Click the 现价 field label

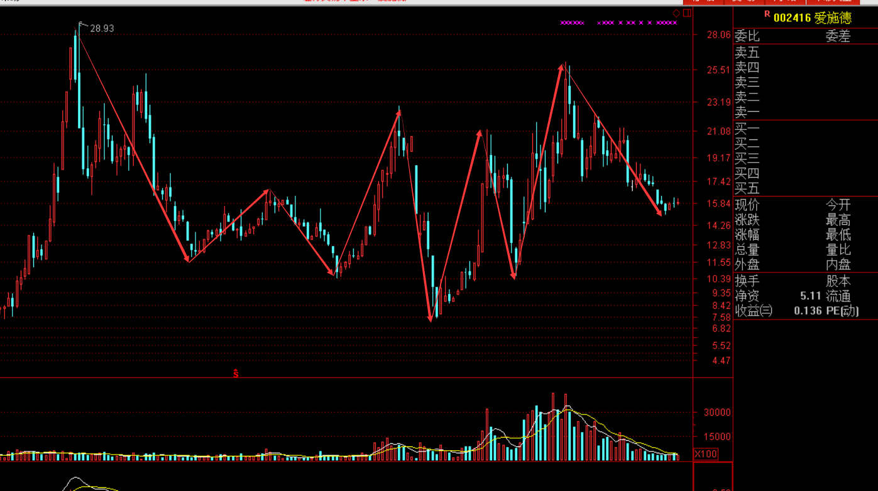click(x=747, y=205)
